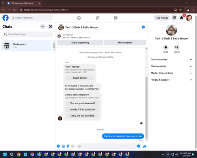Search in conversation magnifier icon
This screenshot has height=158, width=197.
click(177, 47)
